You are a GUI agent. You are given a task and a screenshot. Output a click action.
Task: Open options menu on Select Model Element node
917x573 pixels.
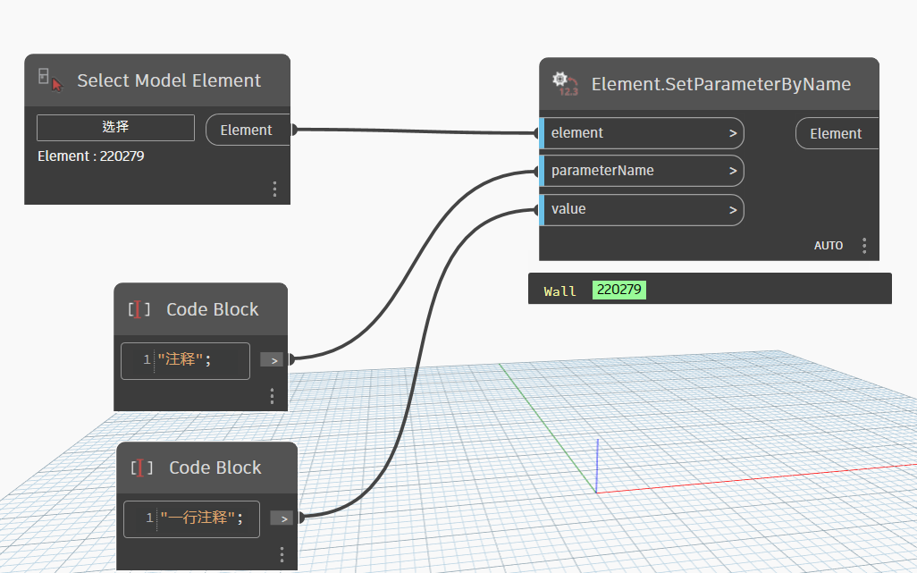click(274, 189)
